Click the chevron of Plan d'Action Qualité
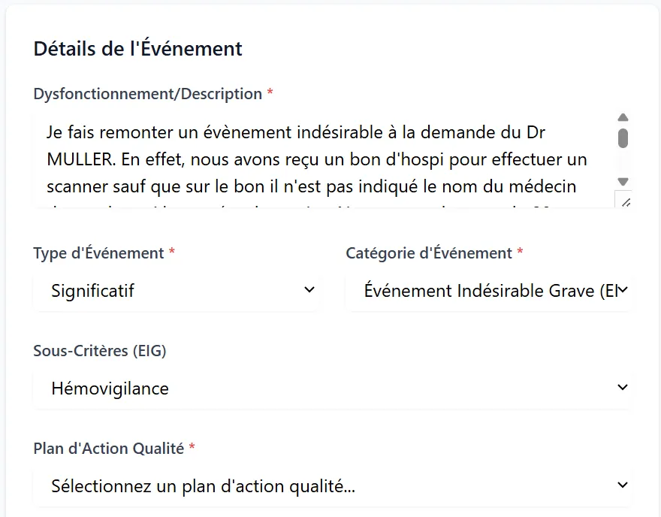This screenshot has width=661, height=517. pyautogui.click(x=623, y=485)
